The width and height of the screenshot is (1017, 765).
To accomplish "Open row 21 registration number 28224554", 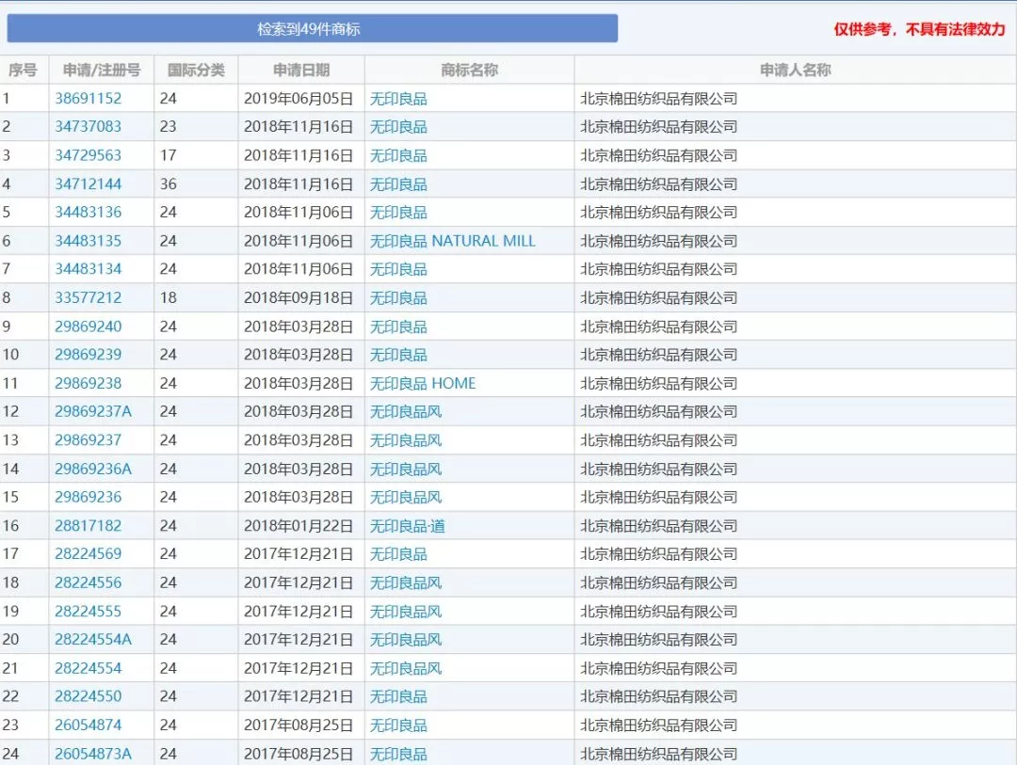I will (x=89, y=668).
